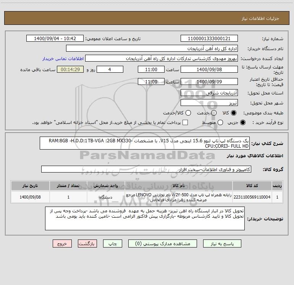Click the request creator name field
The height and width of the screenshot is (285, 294).
[162, 59]
